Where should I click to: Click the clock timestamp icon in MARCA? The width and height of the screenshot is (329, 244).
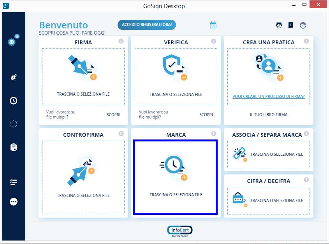point(173,168)
